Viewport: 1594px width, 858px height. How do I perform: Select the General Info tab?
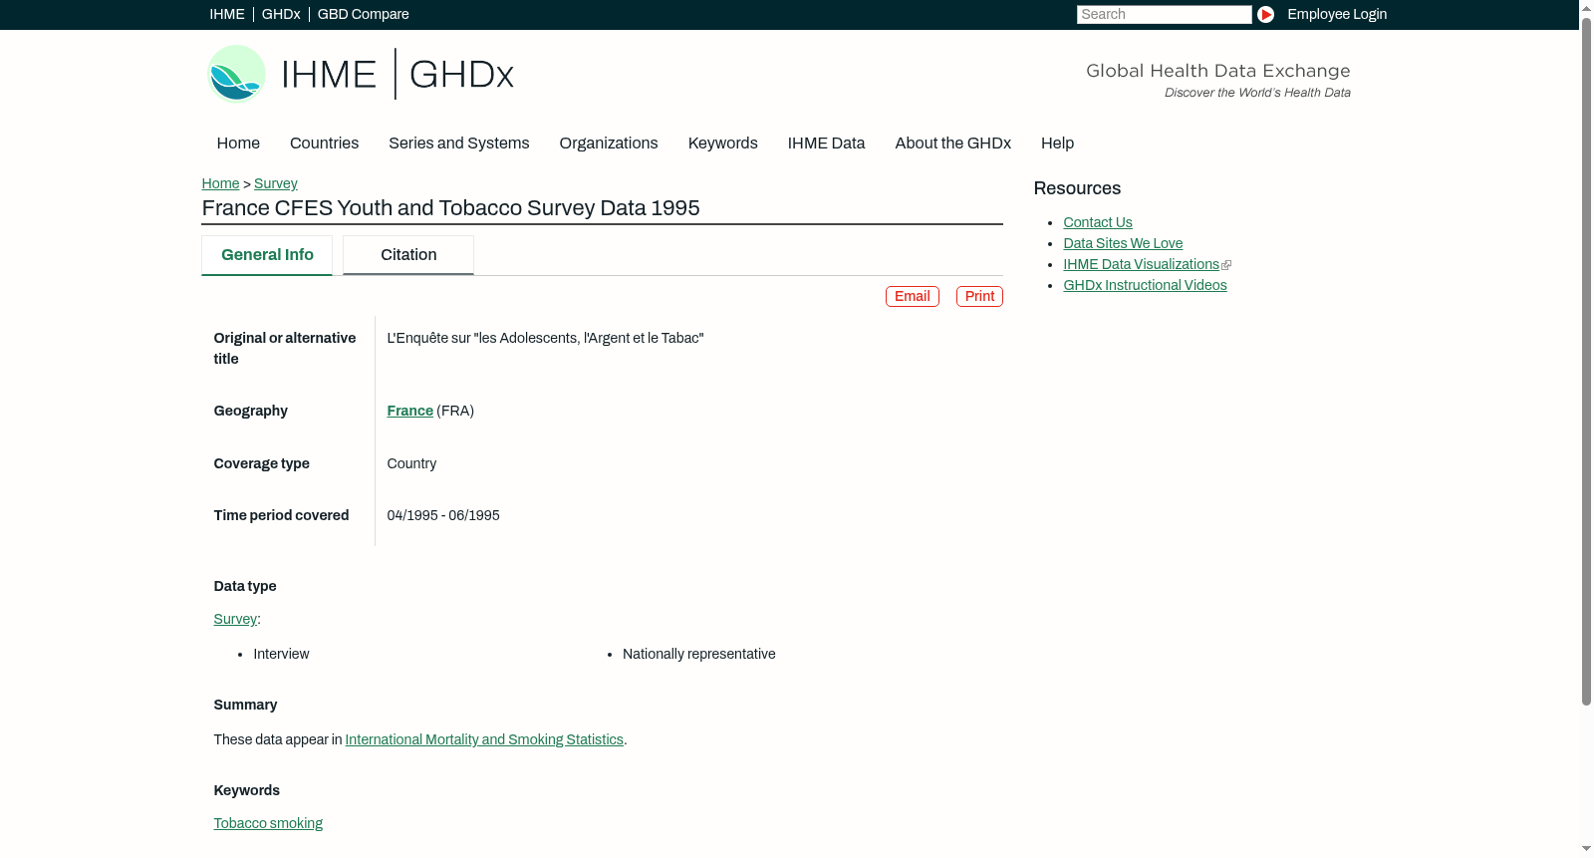pos(267,255)
